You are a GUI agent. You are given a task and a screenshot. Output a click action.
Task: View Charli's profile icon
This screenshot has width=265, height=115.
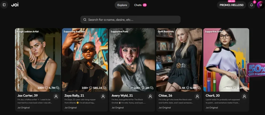(244, 96)
